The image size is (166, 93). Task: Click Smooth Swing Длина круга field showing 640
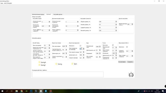[x=47, y=48]
